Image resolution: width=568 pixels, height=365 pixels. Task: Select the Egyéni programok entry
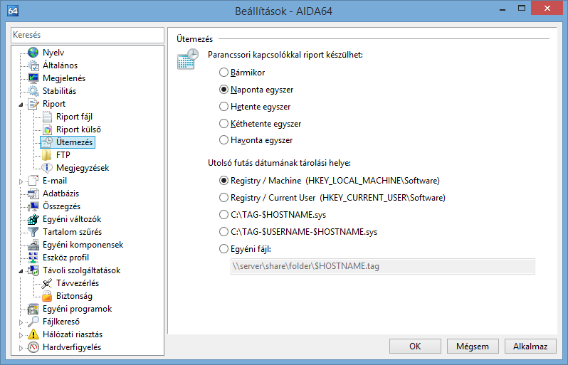pyautogui.click(x=77, y=309)
